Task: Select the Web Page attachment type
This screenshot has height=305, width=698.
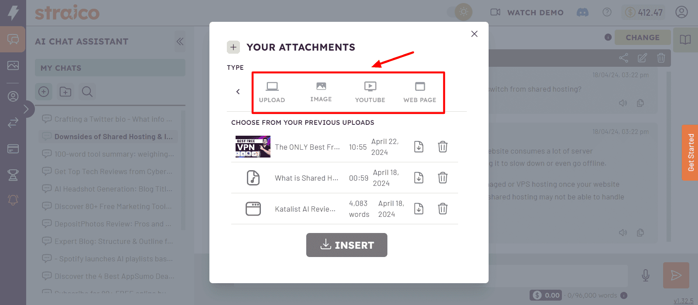Action: tap(420, 92)
